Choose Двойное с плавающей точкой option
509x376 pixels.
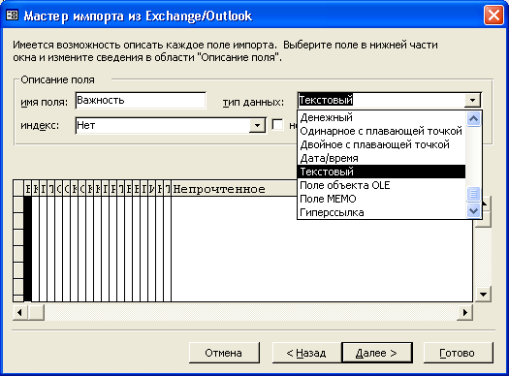[x=374, y=144]
